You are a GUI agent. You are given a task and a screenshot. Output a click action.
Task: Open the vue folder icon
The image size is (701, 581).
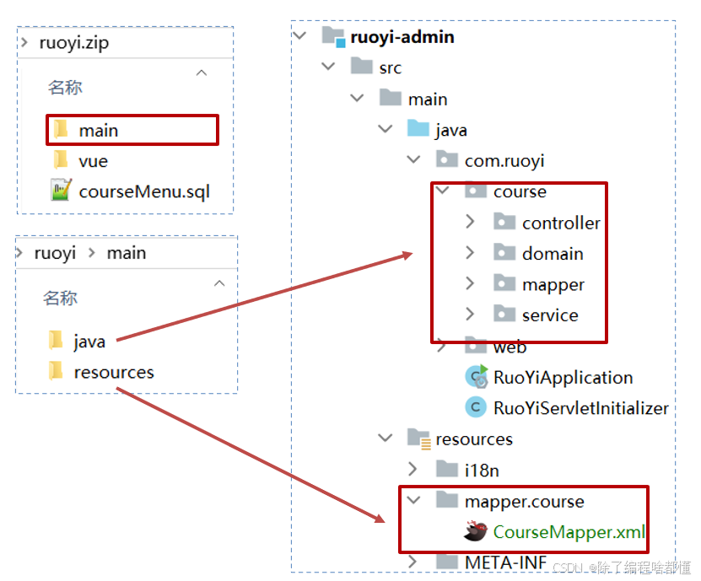[x=61, y=160]
